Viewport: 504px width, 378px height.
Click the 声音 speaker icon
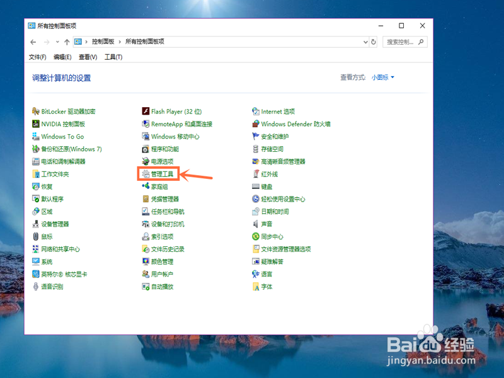pyautogui.click(x=256, y=224)
